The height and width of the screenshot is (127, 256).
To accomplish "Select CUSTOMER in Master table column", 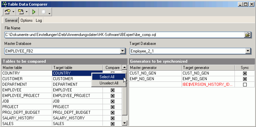I will [27, 79].
